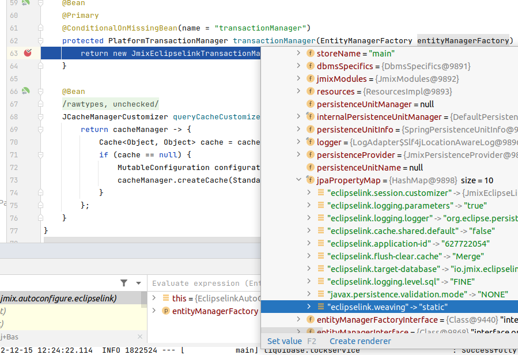Click the parameter icon beside entityManagerFactory variable

(166, 311)
